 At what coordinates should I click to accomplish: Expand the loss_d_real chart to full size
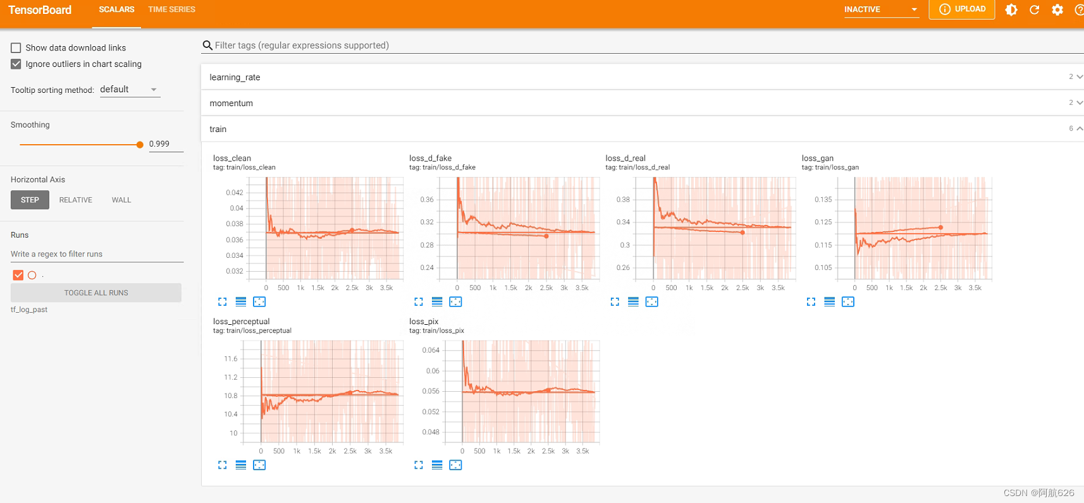615,302
